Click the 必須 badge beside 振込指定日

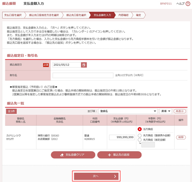pos(46,65)
